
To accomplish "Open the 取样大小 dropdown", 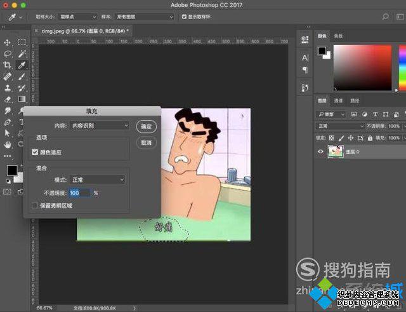I will [x=77, y=17].
